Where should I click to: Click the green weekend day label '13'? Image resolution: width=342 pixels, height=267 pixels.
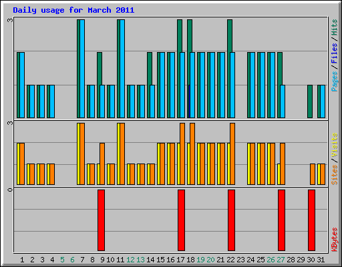point(140,260)
